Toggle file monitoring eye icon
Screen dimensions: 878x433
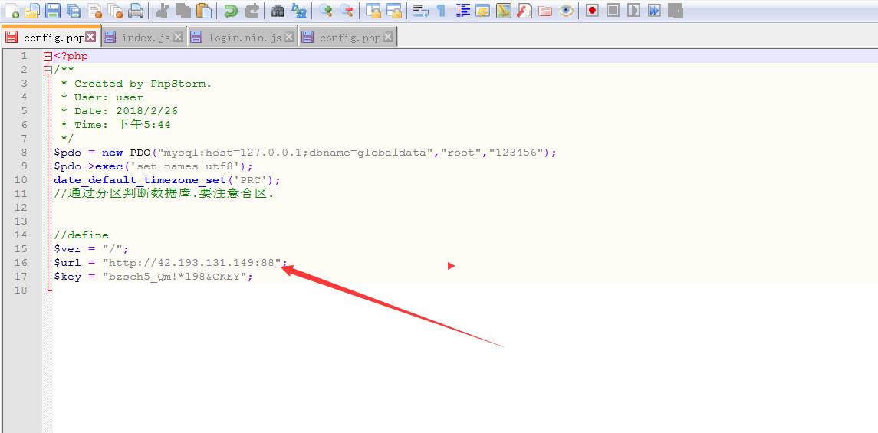(x=566, y=11)
